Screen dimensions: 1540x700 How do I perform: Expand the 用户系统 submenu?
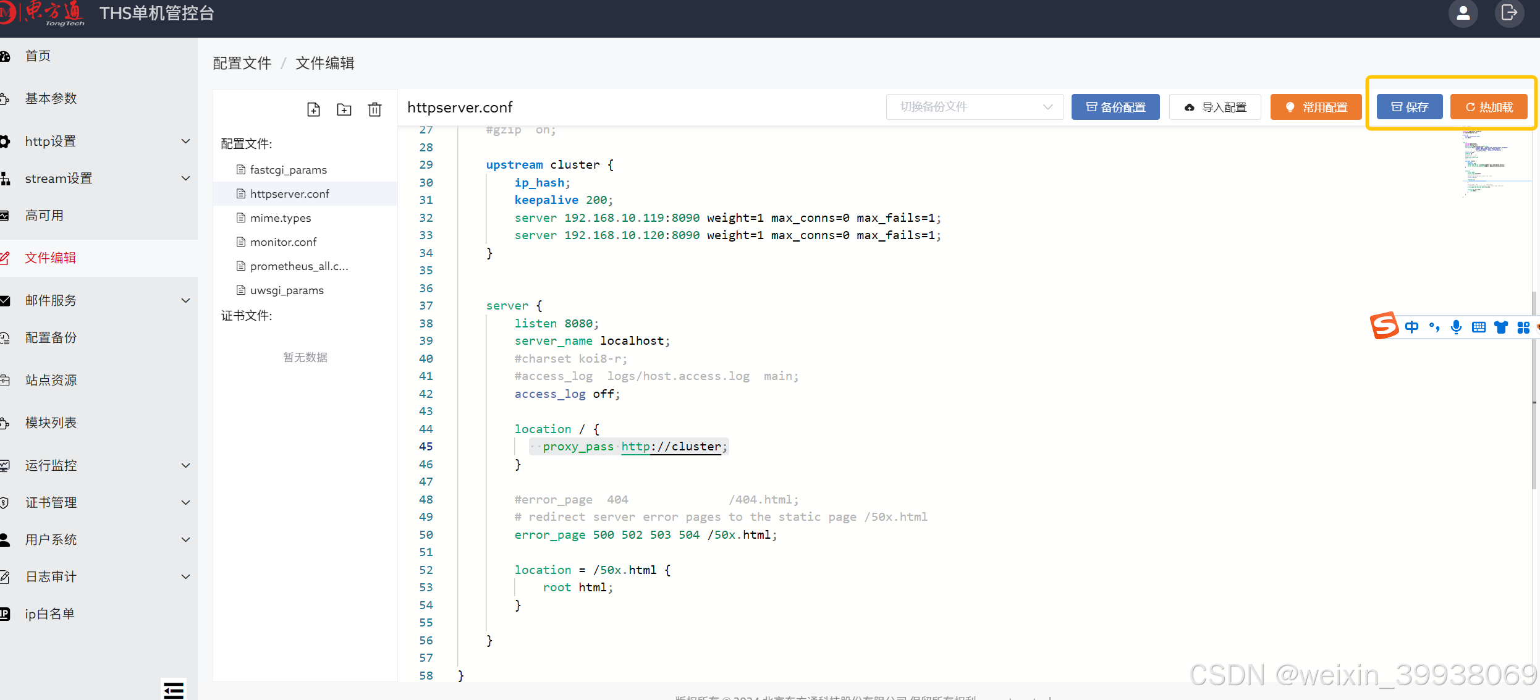[99, 540]
